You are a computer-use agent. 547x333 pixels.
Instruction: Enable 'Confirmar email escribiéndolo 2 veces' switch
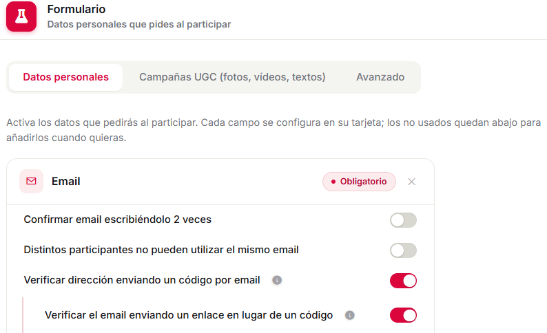(403, 220)
